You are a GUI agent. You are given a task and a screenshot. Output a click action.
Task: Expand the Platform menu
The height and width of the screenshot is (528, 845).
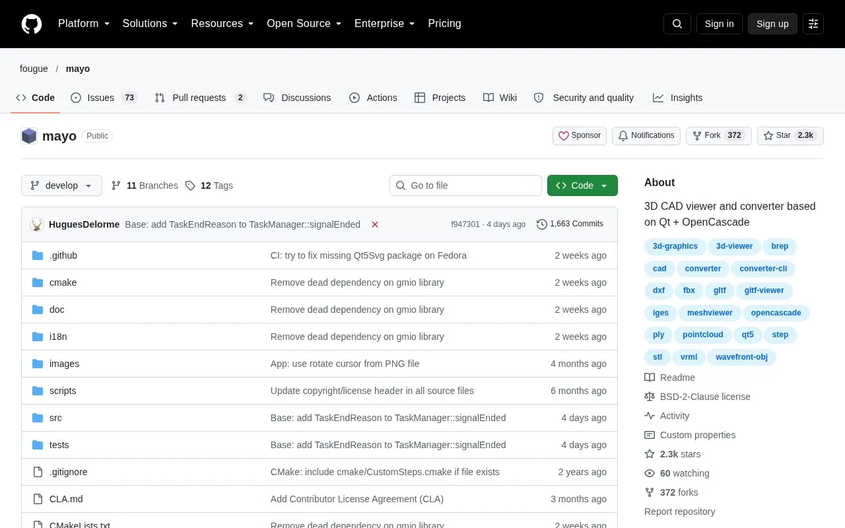tap(84, 24)
